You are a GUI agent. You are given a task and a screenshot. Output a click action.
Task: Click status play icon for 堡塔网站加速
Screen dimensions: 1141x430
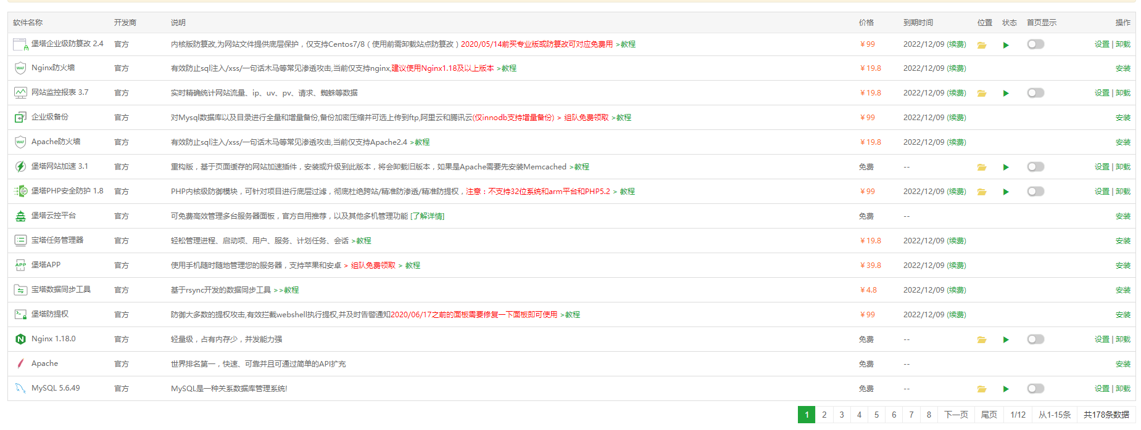tap(1006, 168)
